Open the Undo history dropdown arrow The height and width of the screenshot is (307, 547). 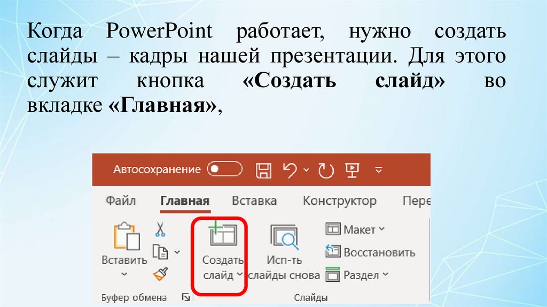[x=306, y=170]
